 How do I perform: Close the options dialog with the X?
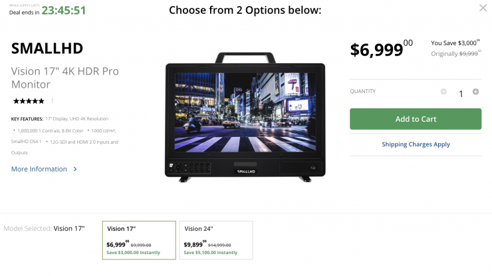click(x=483, y=8)
